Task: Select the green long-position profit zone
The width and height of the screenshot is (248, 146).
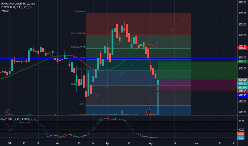Action: [x=197, y=71]
